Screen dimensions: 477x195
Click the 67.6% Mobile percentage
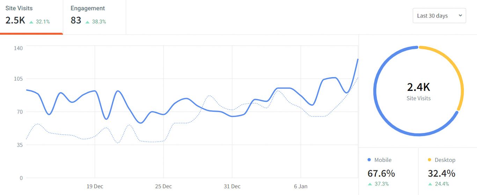pos(381,173)
